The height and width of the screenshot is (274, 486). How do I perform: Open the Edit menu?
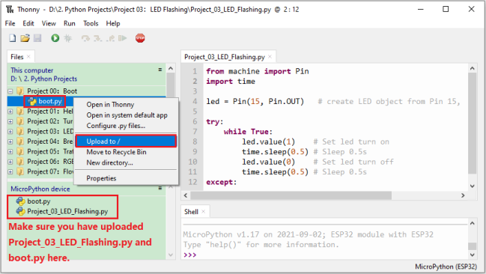coord(28,23)
